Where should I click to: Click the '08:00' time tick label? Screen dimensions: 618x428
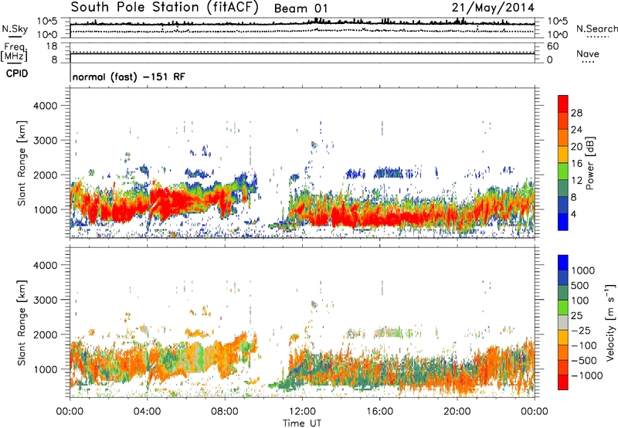click(225, 412)
